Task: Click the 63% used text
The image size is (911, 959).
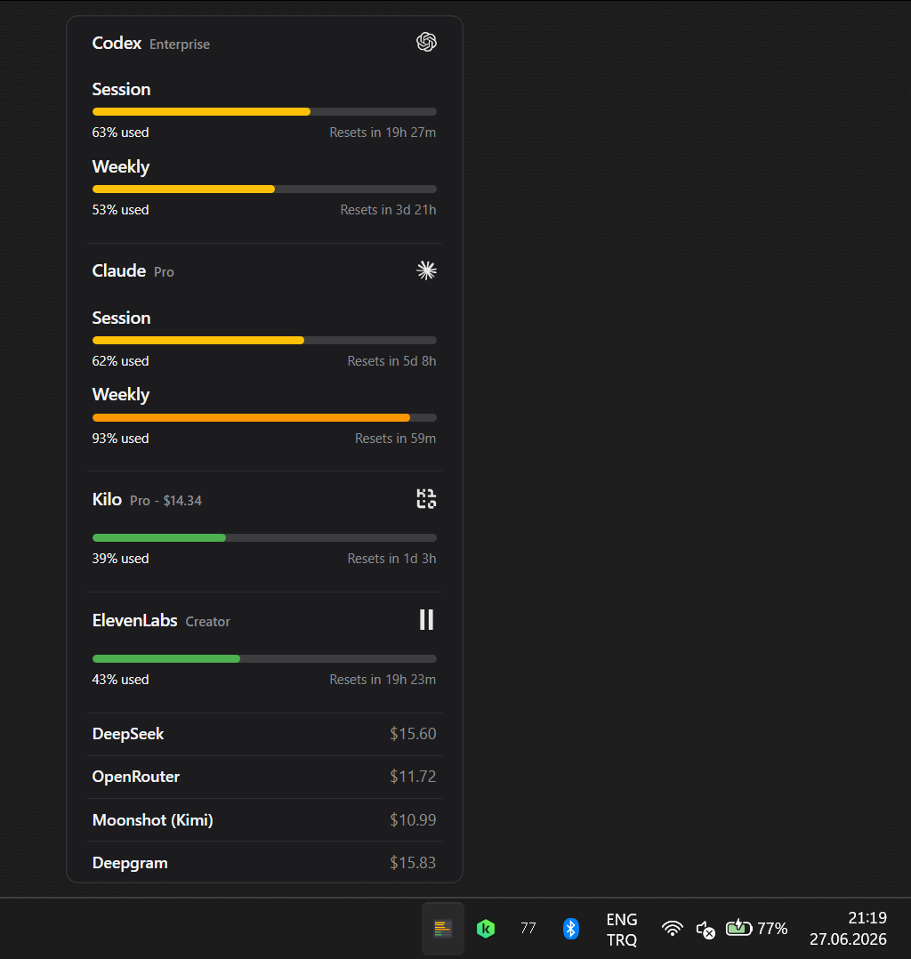Action: (x=120, y=132)
